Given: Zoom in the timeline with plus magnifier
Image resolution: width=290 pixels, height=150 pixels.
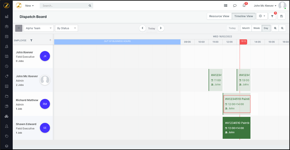Looking at the screenshot, I should coord(275,28).
